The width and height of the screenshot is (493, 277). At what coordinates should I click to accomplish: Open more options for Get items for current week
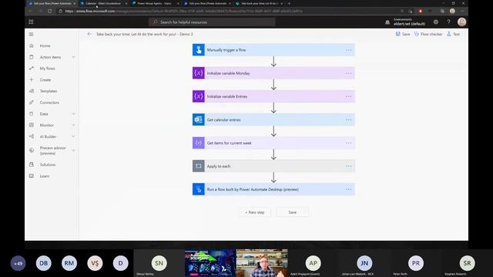(x=348, y=143)
